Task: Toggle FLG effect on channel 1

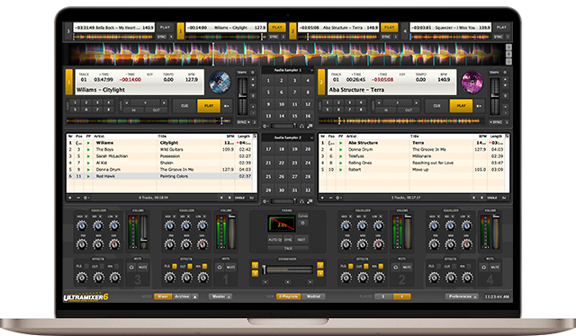Action: tap(175, 266)
